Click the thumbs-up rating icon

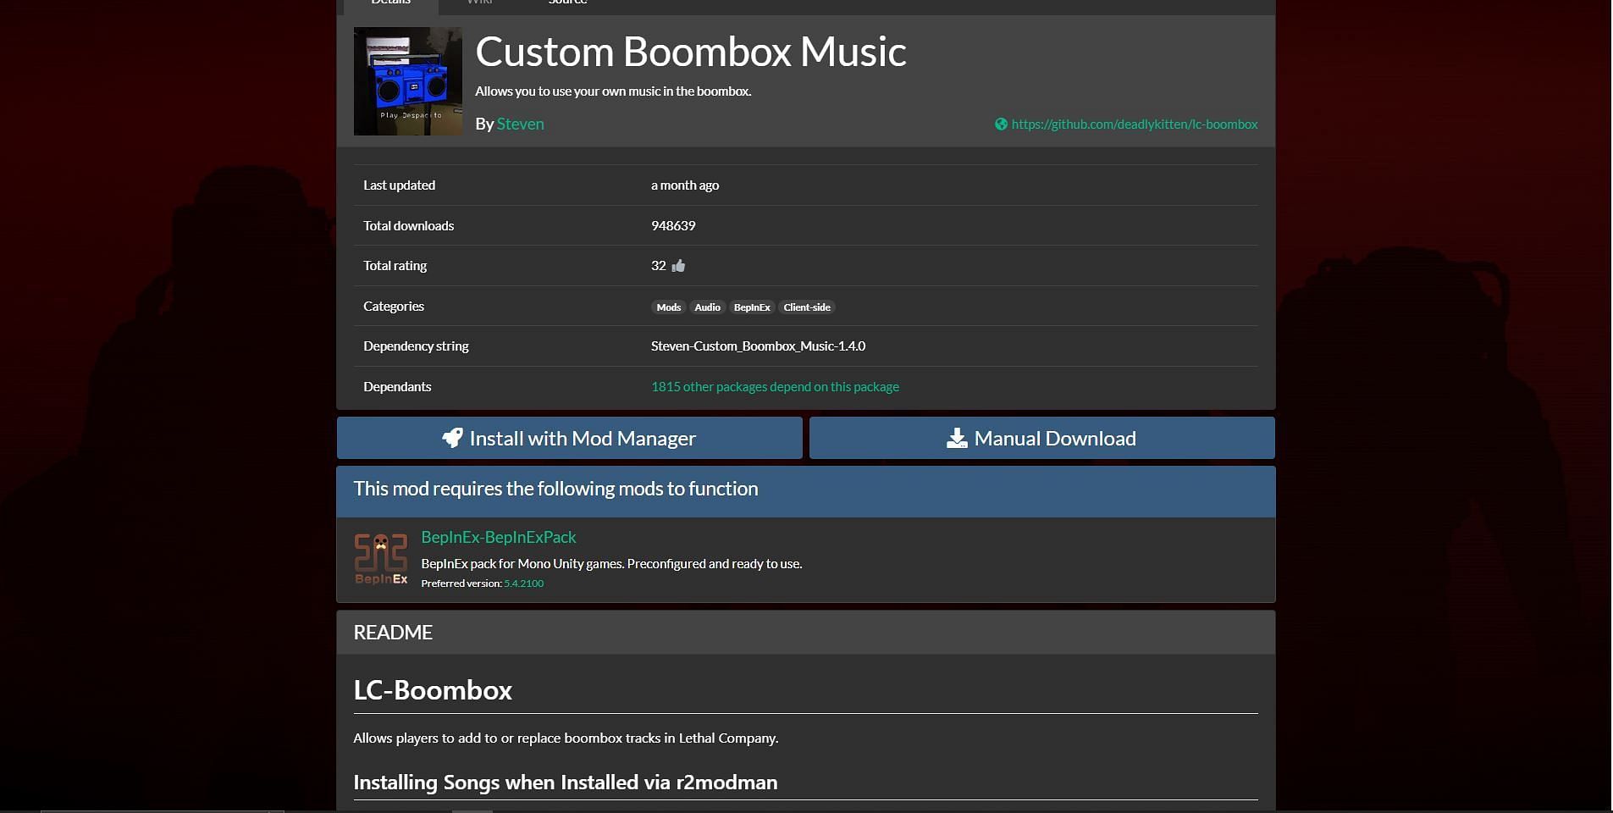678,266
